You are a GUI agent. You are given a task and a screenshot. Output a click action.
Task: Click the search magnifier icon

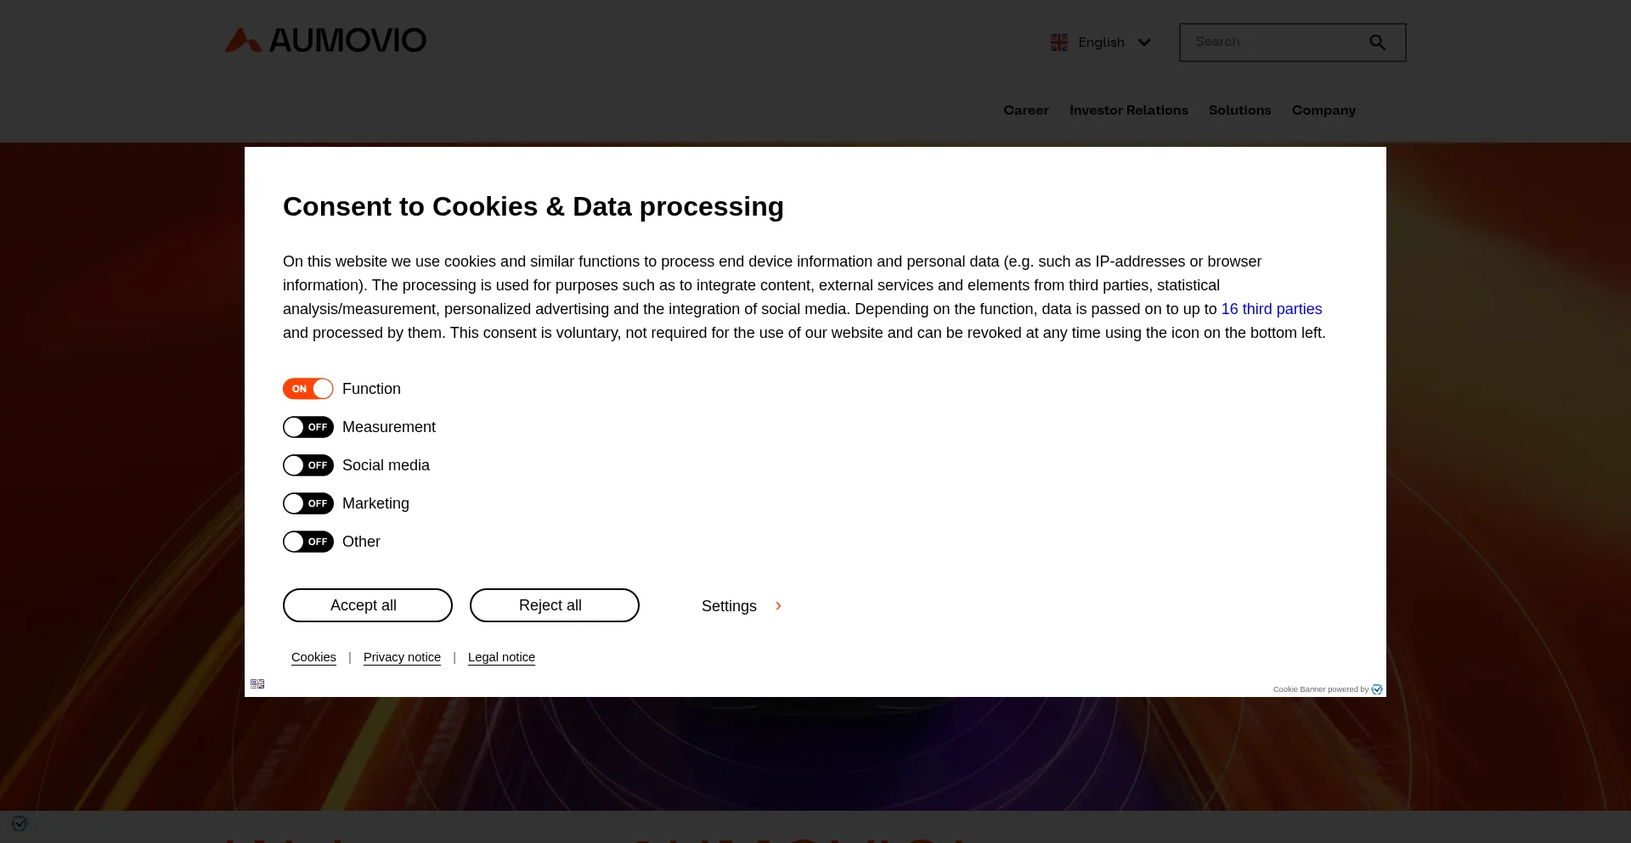pos(1377,42)
